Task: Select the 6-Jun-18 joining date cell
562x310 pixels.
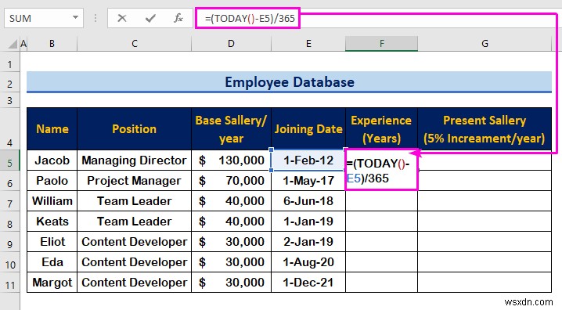Action: tap(308, 201)
